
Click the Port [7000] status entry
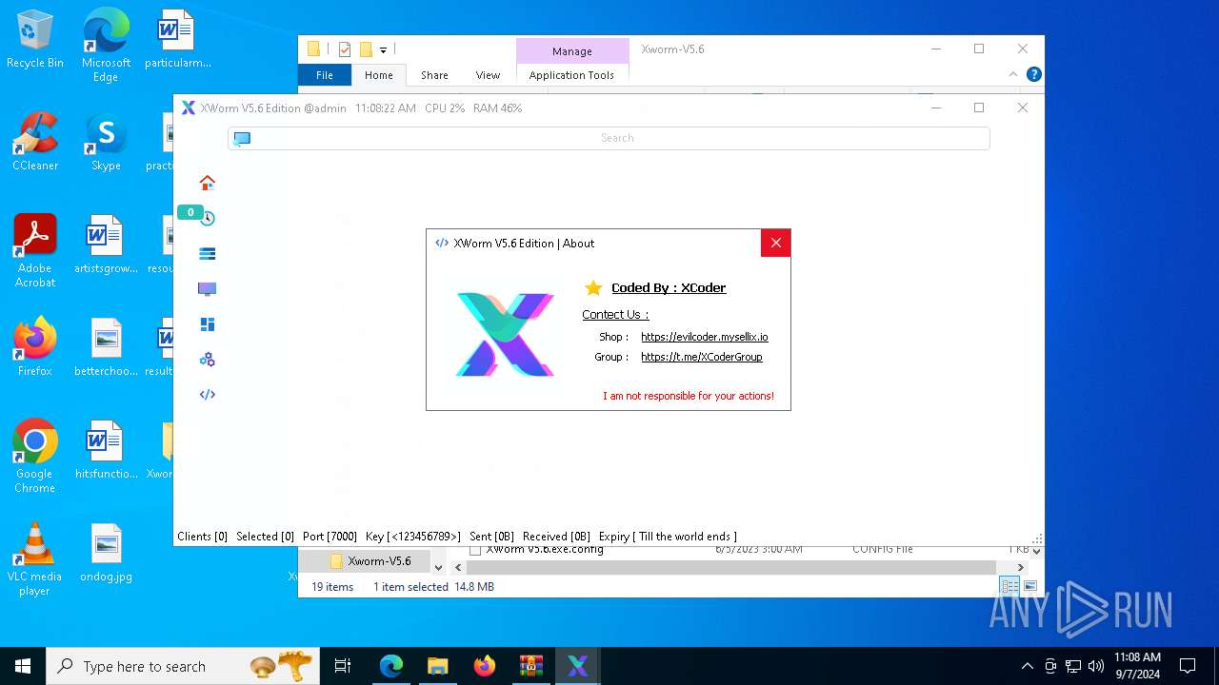click(330, 537)
